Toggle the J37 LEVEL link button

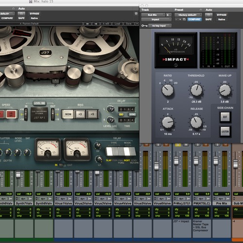(x=39, y=103)
